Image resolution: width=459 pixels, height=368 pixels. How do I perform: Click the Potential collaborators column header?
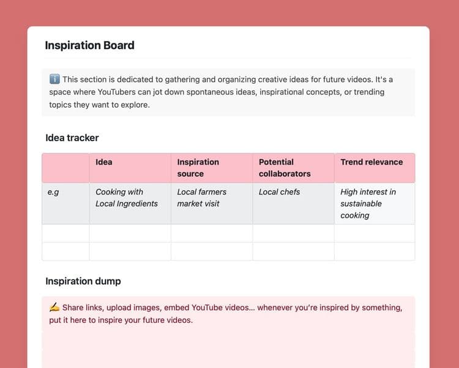293,168
